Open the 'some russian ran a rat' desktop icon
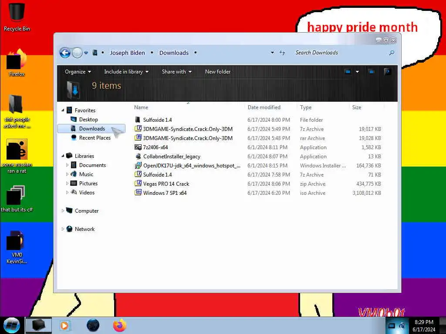Viewport: 446px width, 334px height. (17, 156)
